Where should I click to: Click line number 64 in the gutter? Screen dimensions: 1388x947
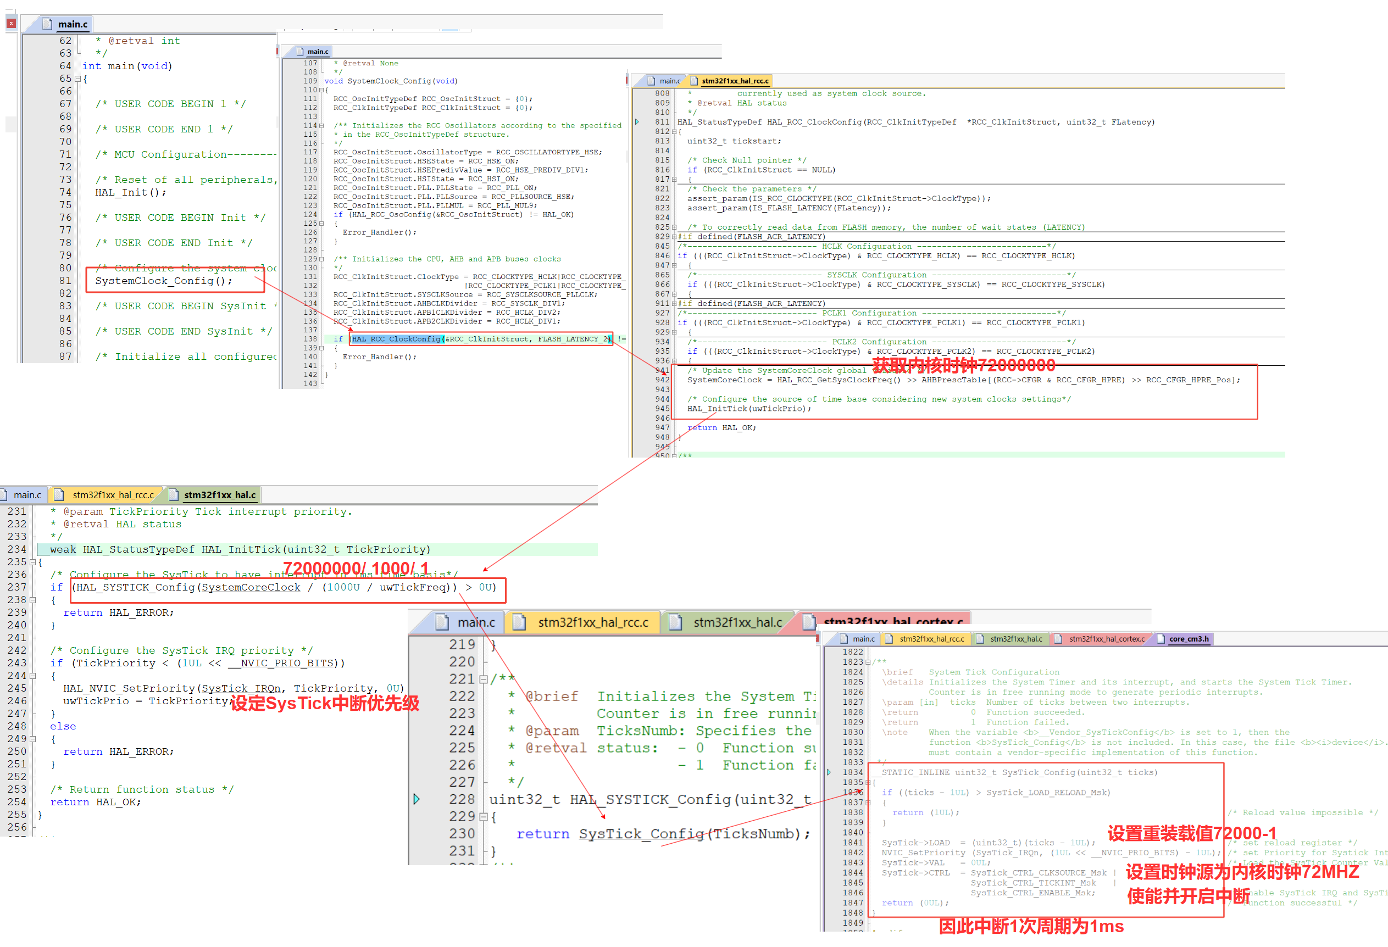pyautogui.click(x=65, y=66)
